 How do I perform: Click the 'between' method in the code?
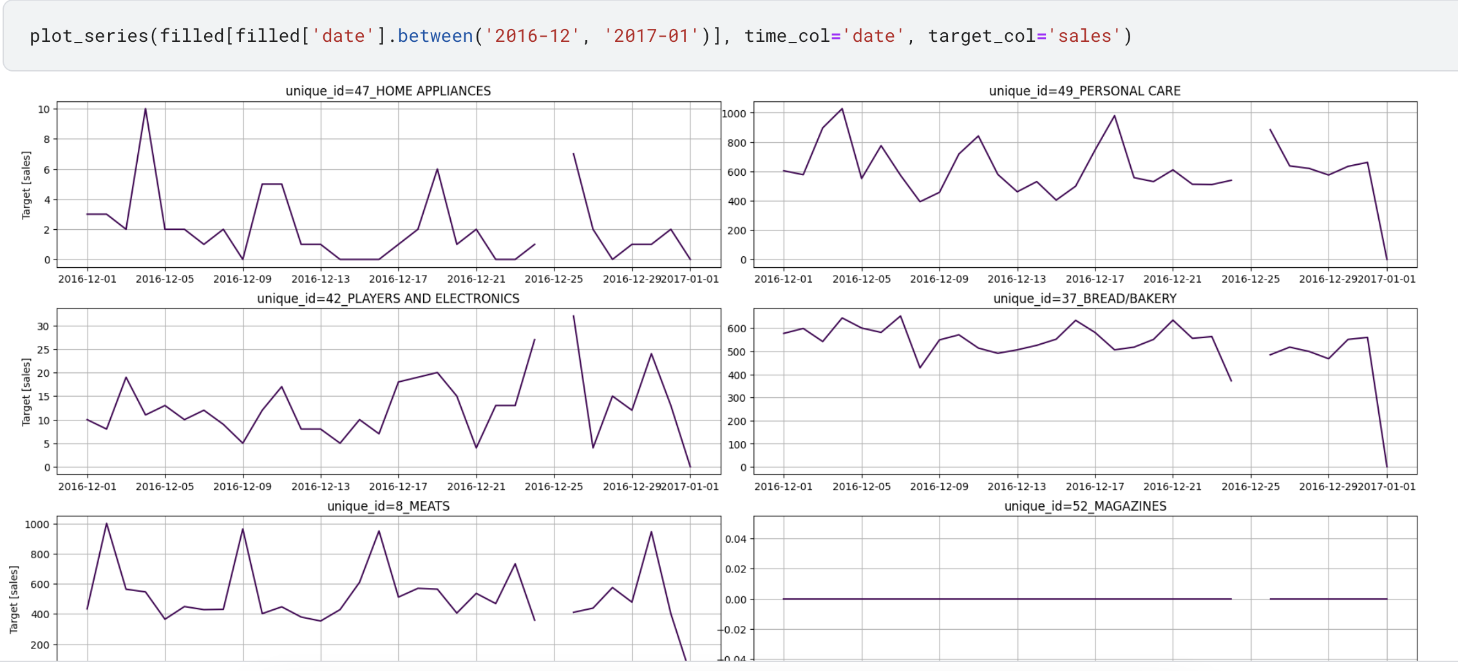[435, 36]
